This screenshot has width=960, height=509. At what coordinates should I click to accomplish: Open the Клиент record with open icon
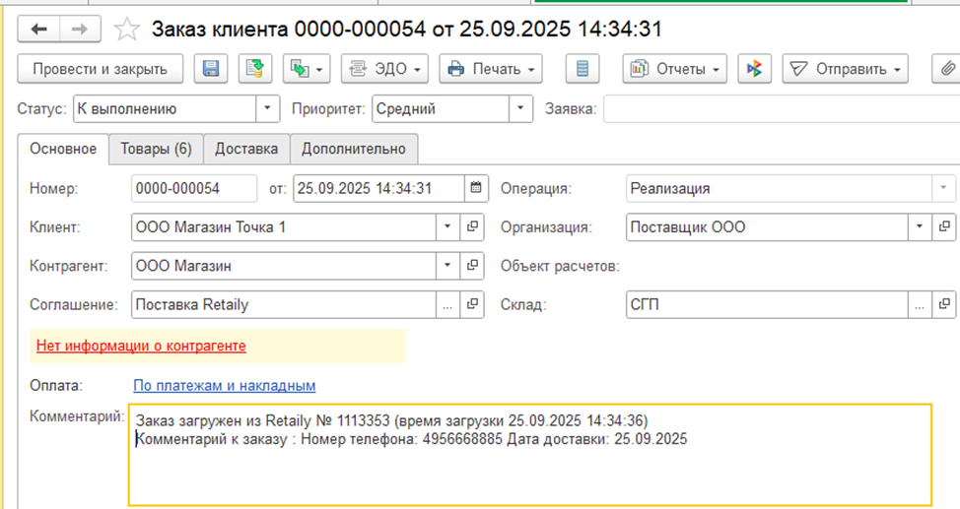472,227
